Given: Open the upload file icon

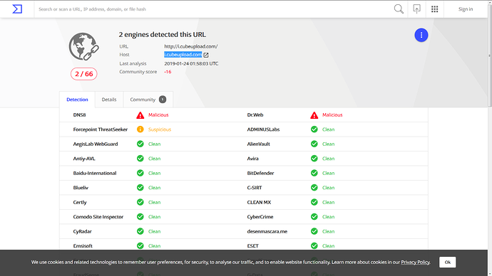Looking at the screenshot, I should (416, 9).
